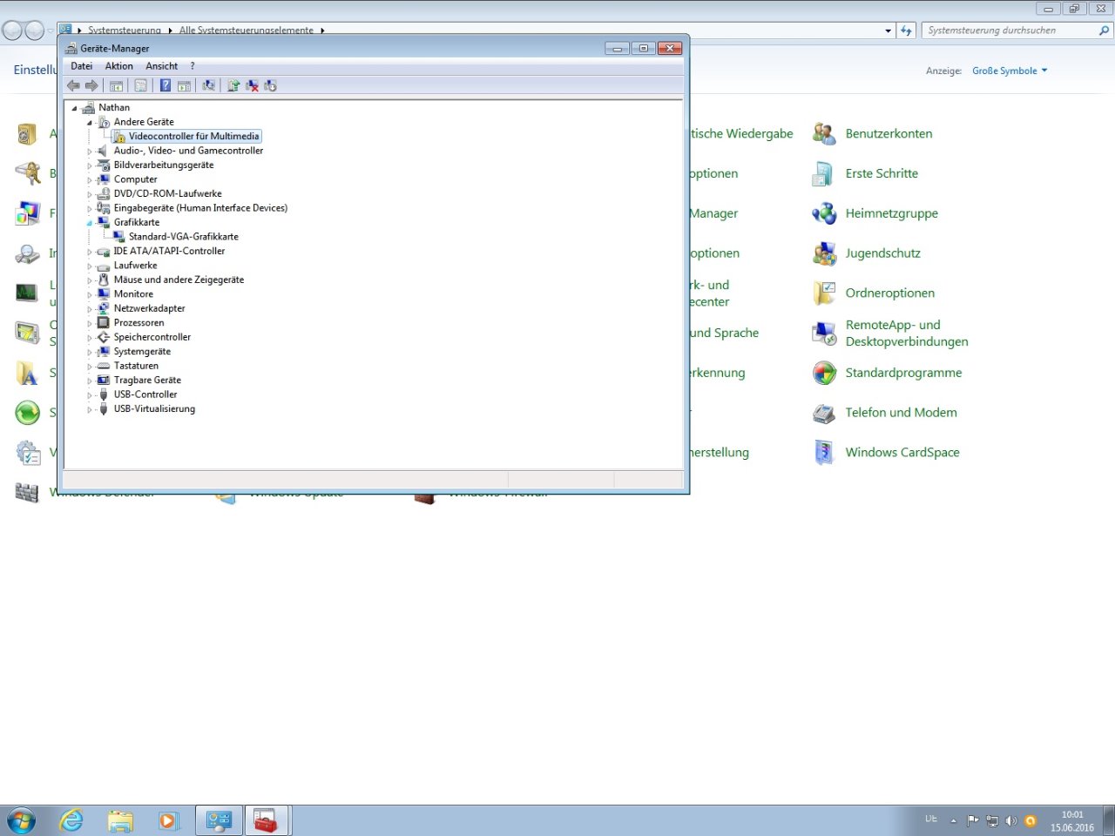Open the ? help menu
Screen dimensions: 1115x836
point(193,66)
